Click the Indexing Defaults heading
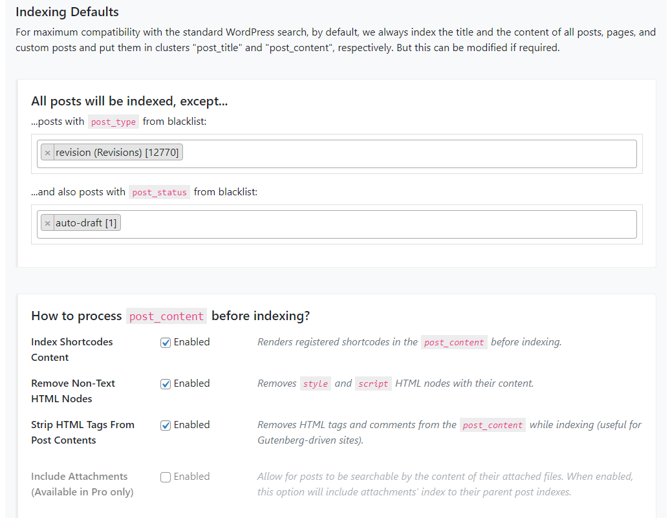The width and height of the screenshot is (670, 518). [x=67, y=12]
